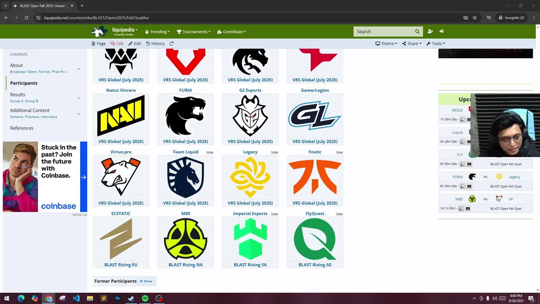540x304 pixels.
Task: Open the ECSTATIC gold logo
Action: (121, 239)
